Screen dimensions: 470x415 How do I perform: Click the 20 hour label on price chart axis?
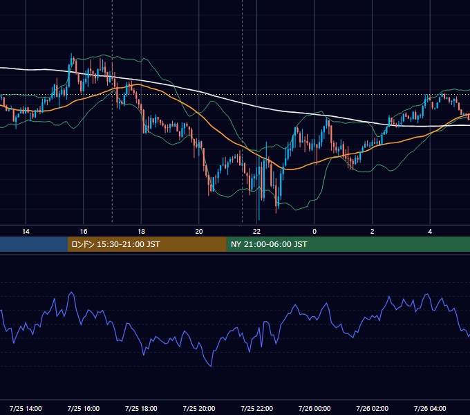tap(199, 232)
